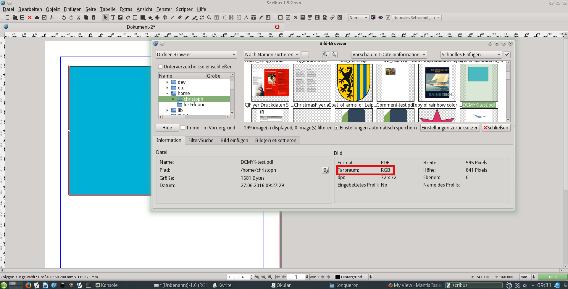This screenshot has width=568, height=289.
Task: Choose the eyedropper tool in toolbar
Action: (261, 18)
